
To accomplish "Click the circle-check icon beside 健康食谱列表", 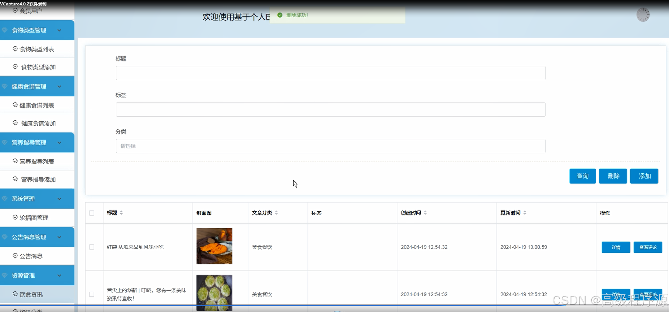I will click(15, 105).
